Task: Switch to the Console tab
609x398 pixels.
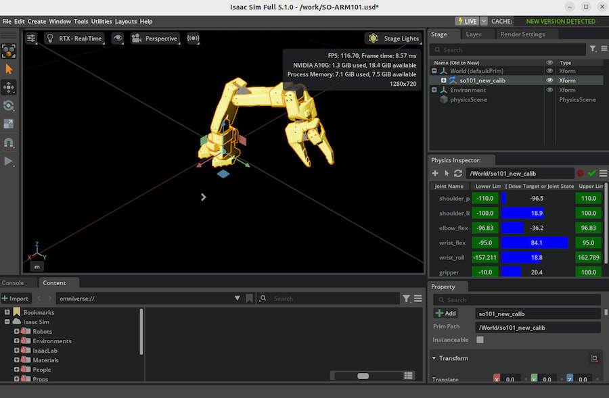Action: [13, 282]
